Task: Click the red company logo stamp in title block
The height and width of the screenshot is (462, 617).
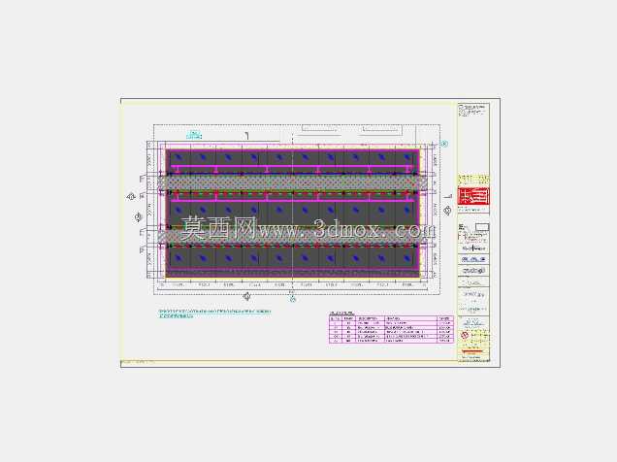Action: click(x=473, y=196)
